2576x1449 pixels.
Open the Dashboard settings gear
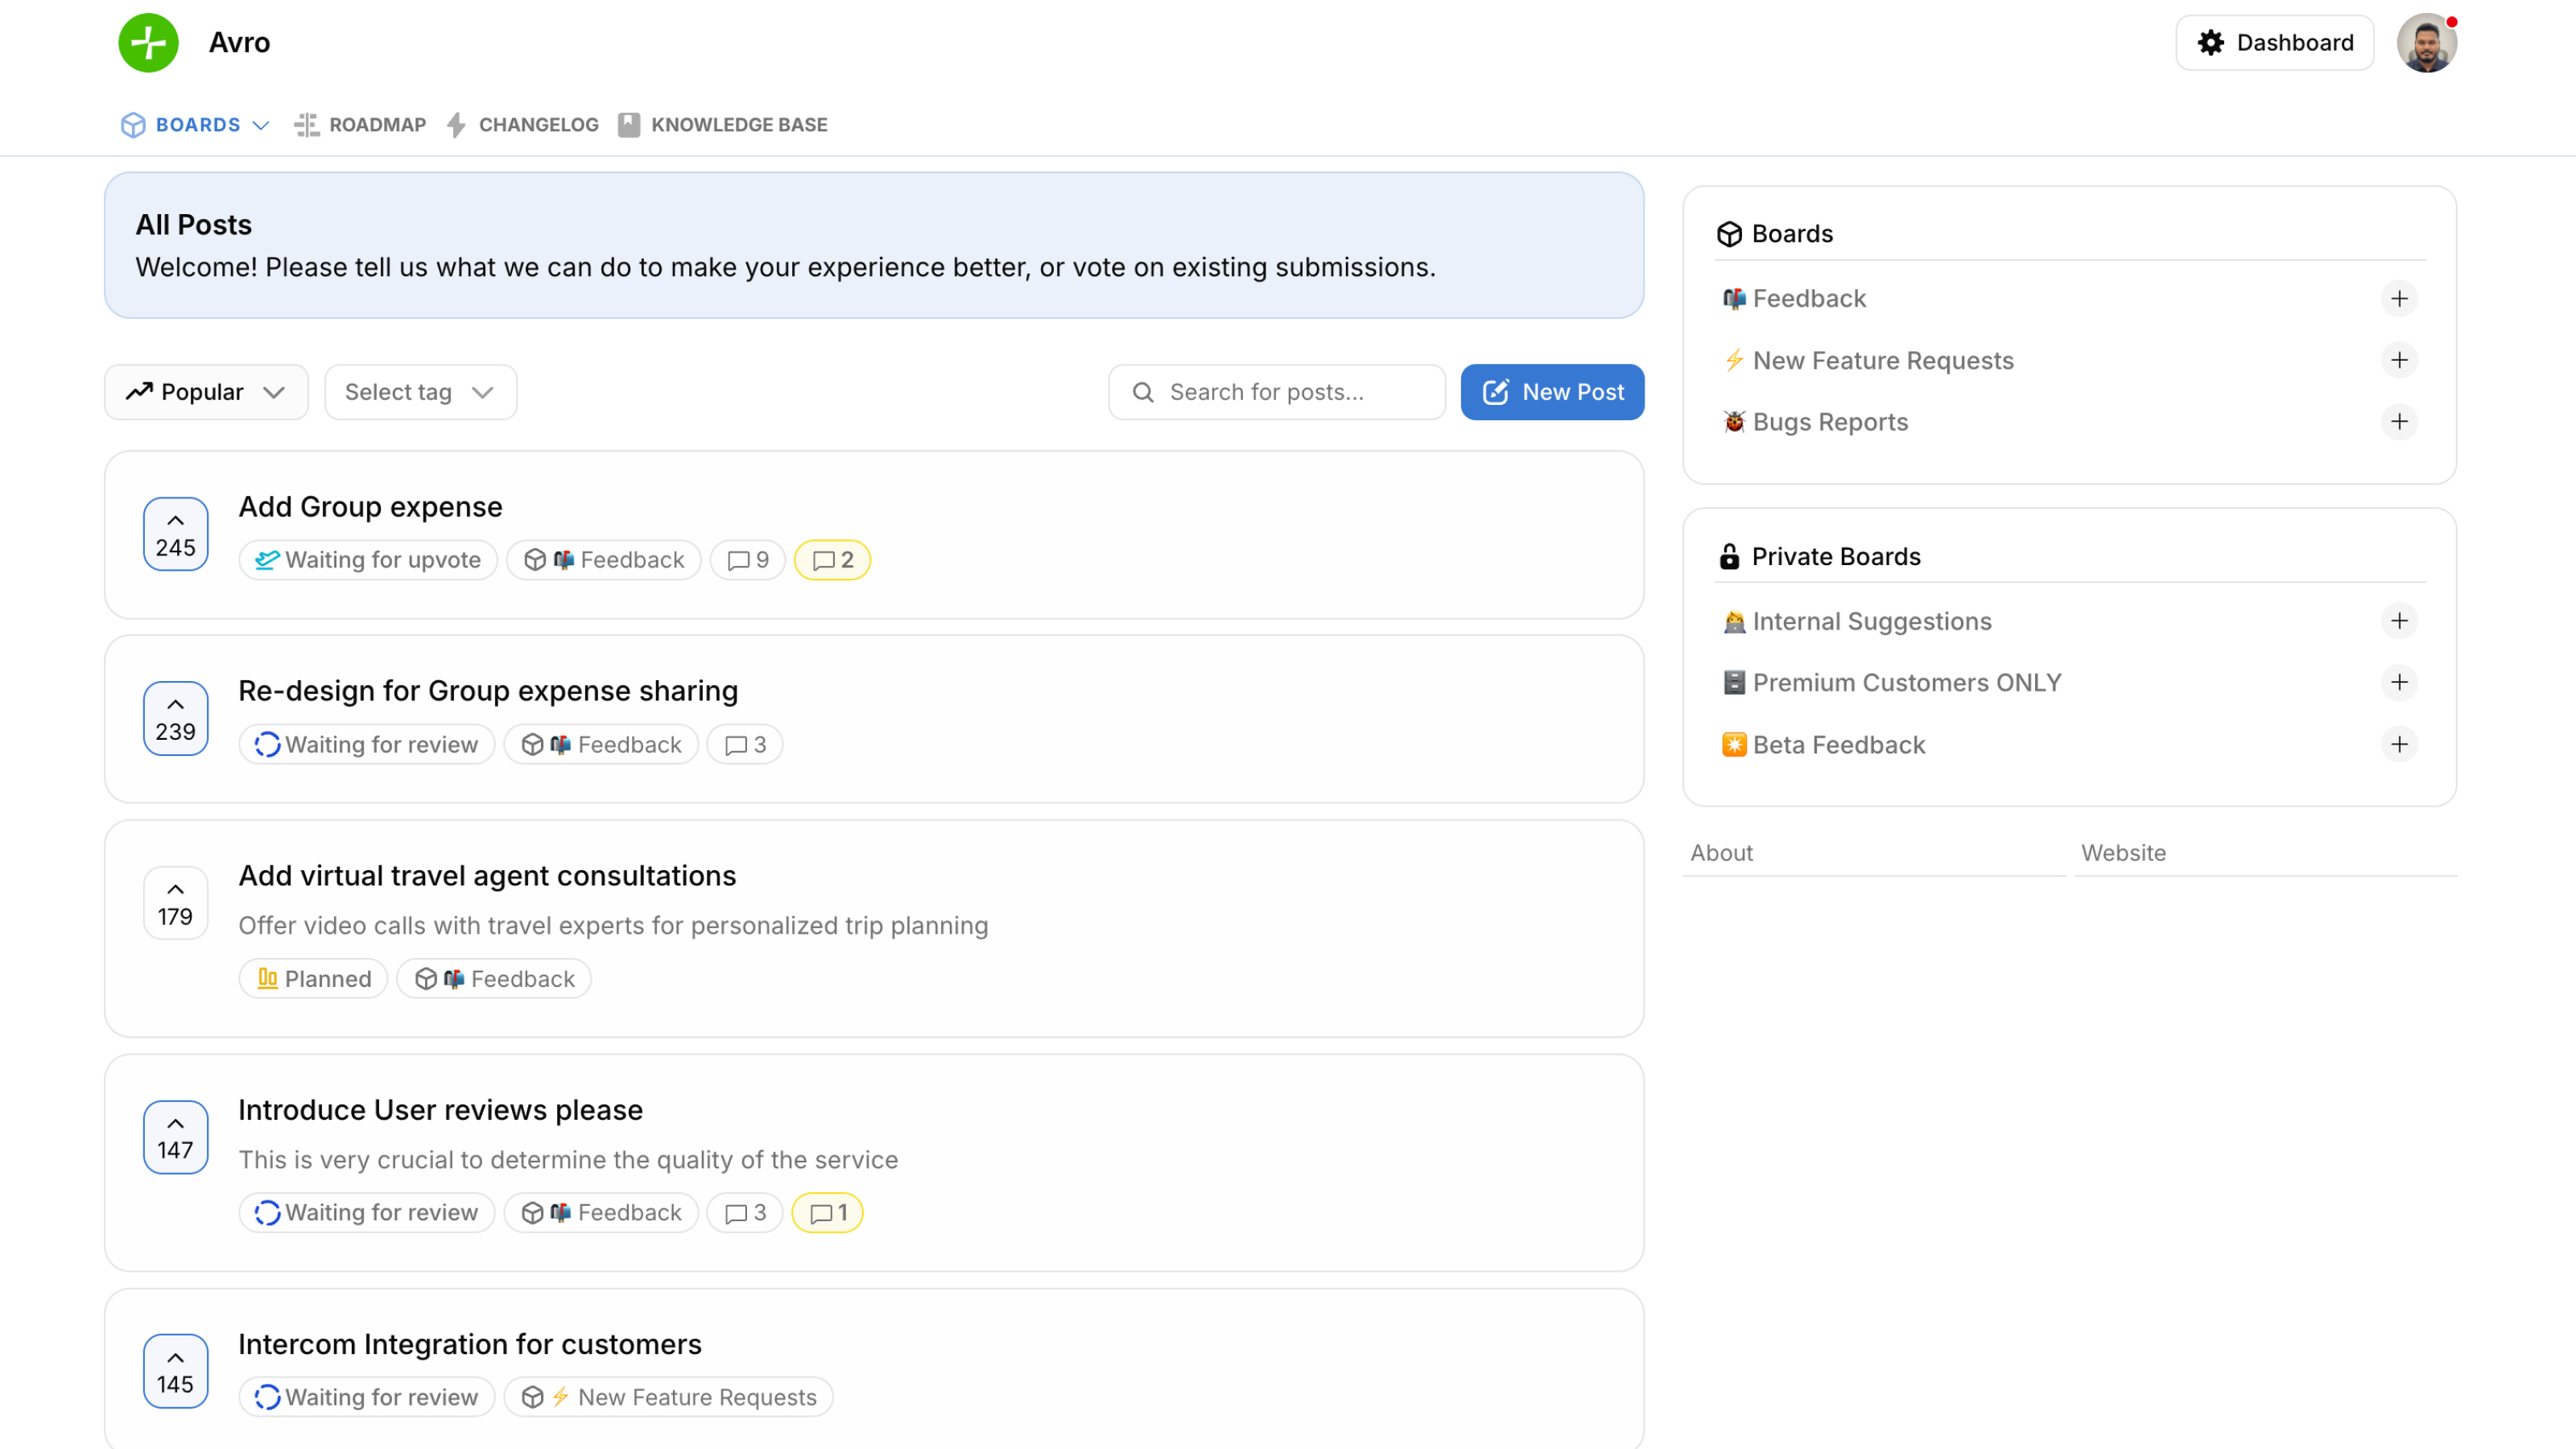2210,43
